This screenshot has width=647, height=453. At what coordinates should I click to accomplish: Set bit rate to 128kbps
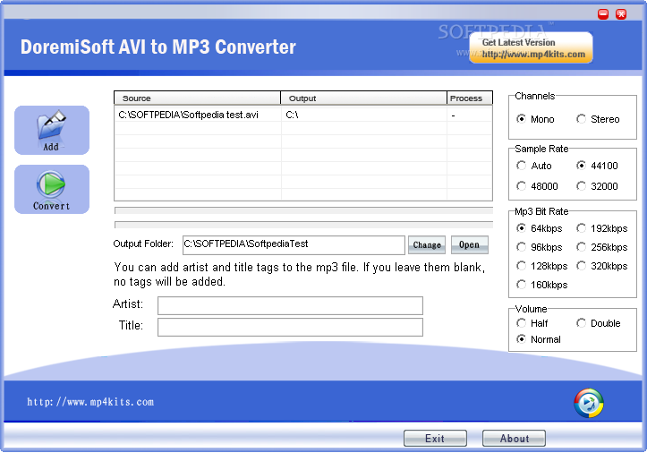(541, 266)
